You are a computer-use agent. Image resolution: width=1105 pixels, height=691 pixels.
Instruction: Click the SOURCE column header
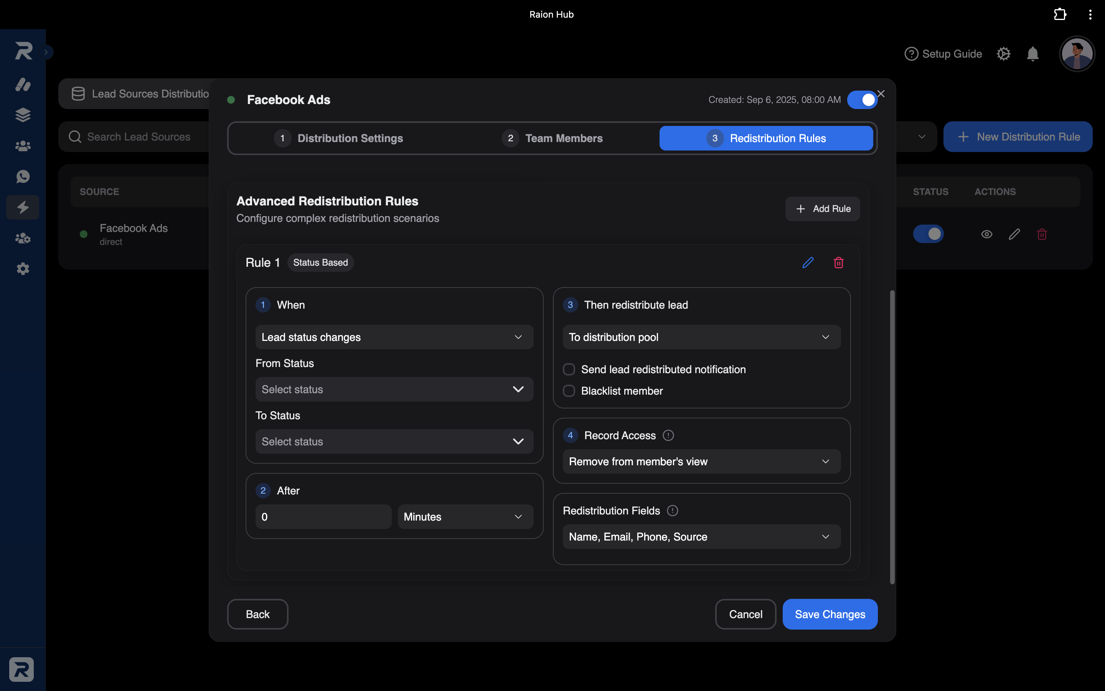point(99,192)
